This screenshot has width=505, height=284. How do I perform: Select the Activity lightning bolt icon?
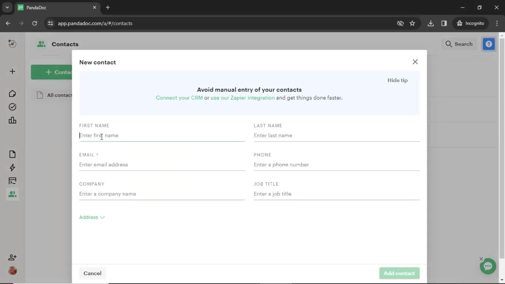pos(12,168)
